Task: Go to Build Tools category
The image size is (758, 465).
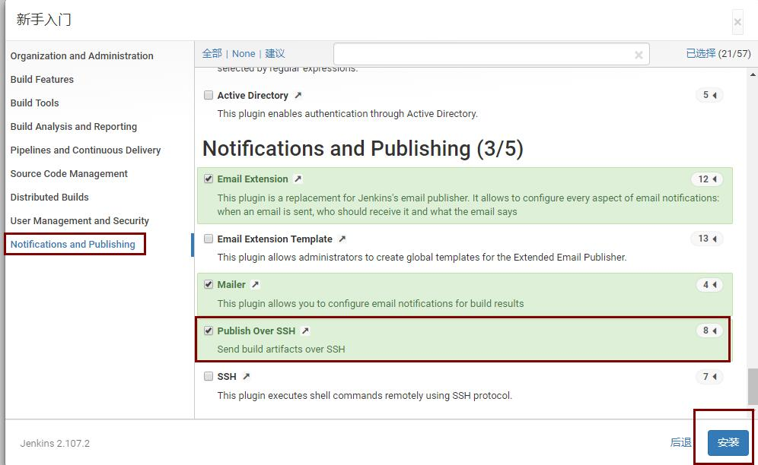Action: click(x=34, y=103)
